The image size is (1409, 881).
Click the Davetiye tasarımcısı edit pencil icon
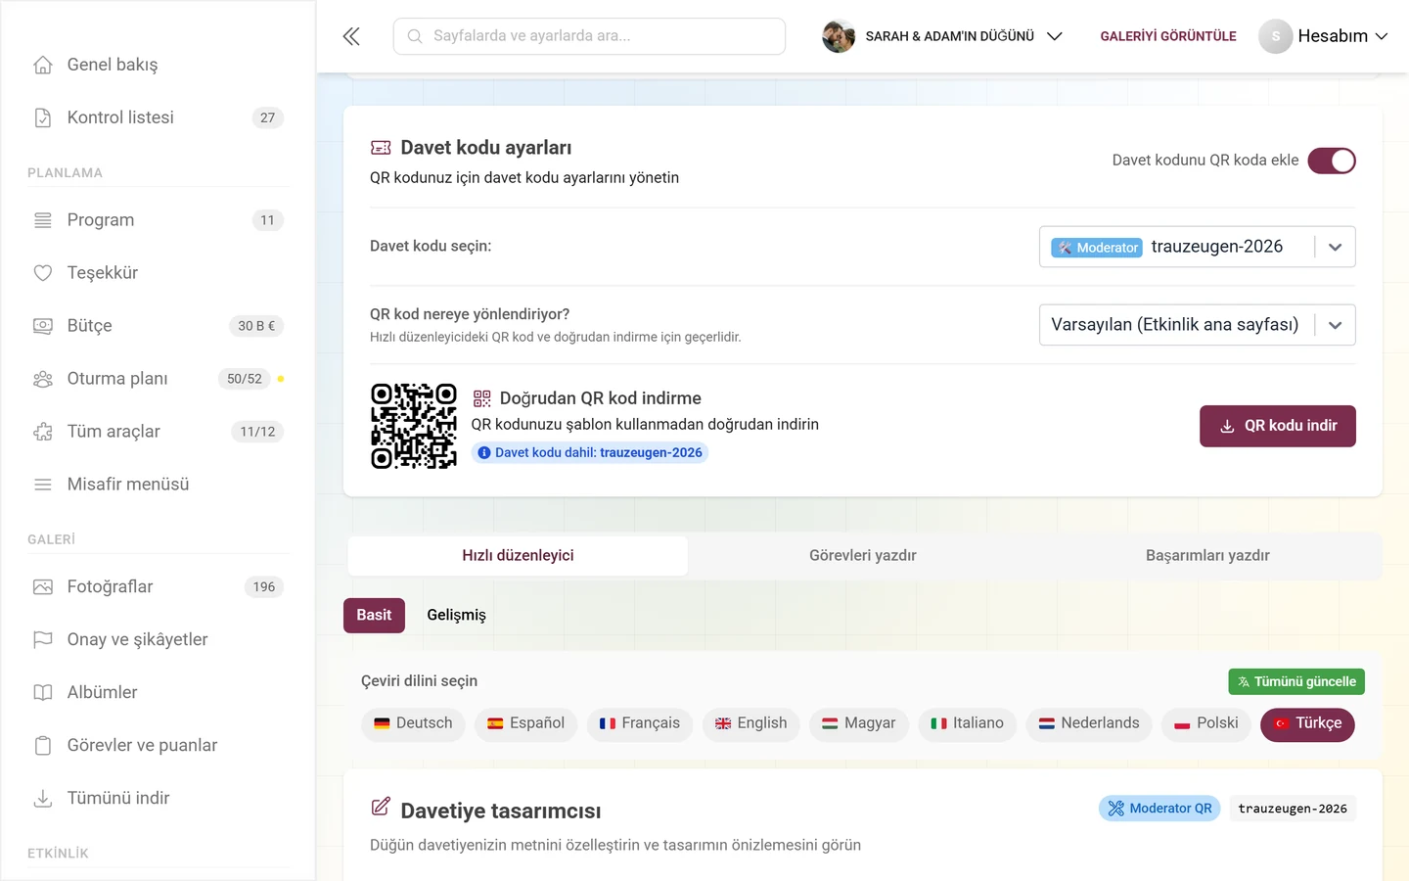coord(381,808)
